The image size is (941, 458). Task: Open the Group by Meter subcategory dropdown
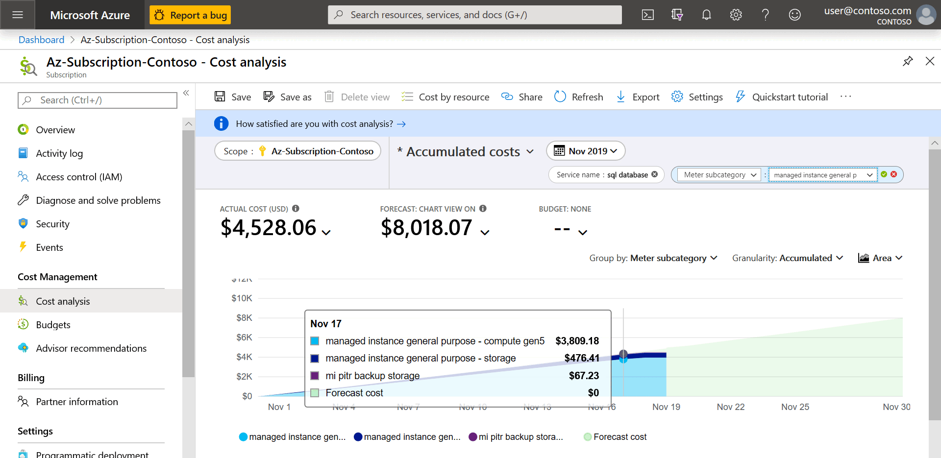[x=653, y=258]
